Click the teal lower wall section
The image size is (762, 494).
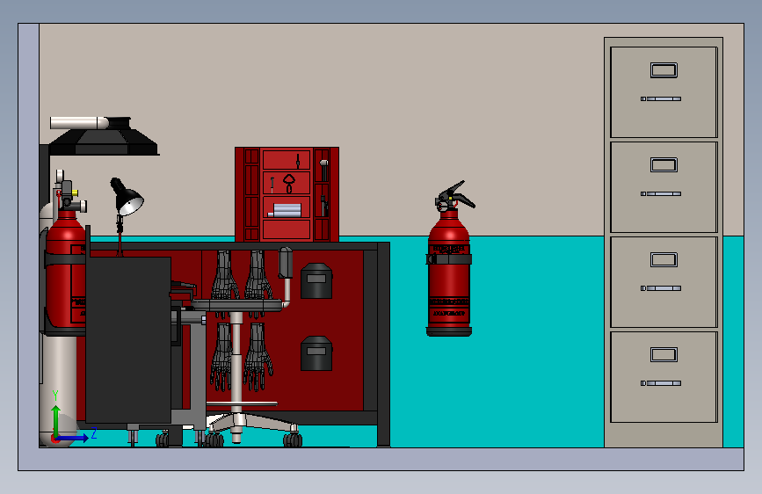(x=496, y=340)
